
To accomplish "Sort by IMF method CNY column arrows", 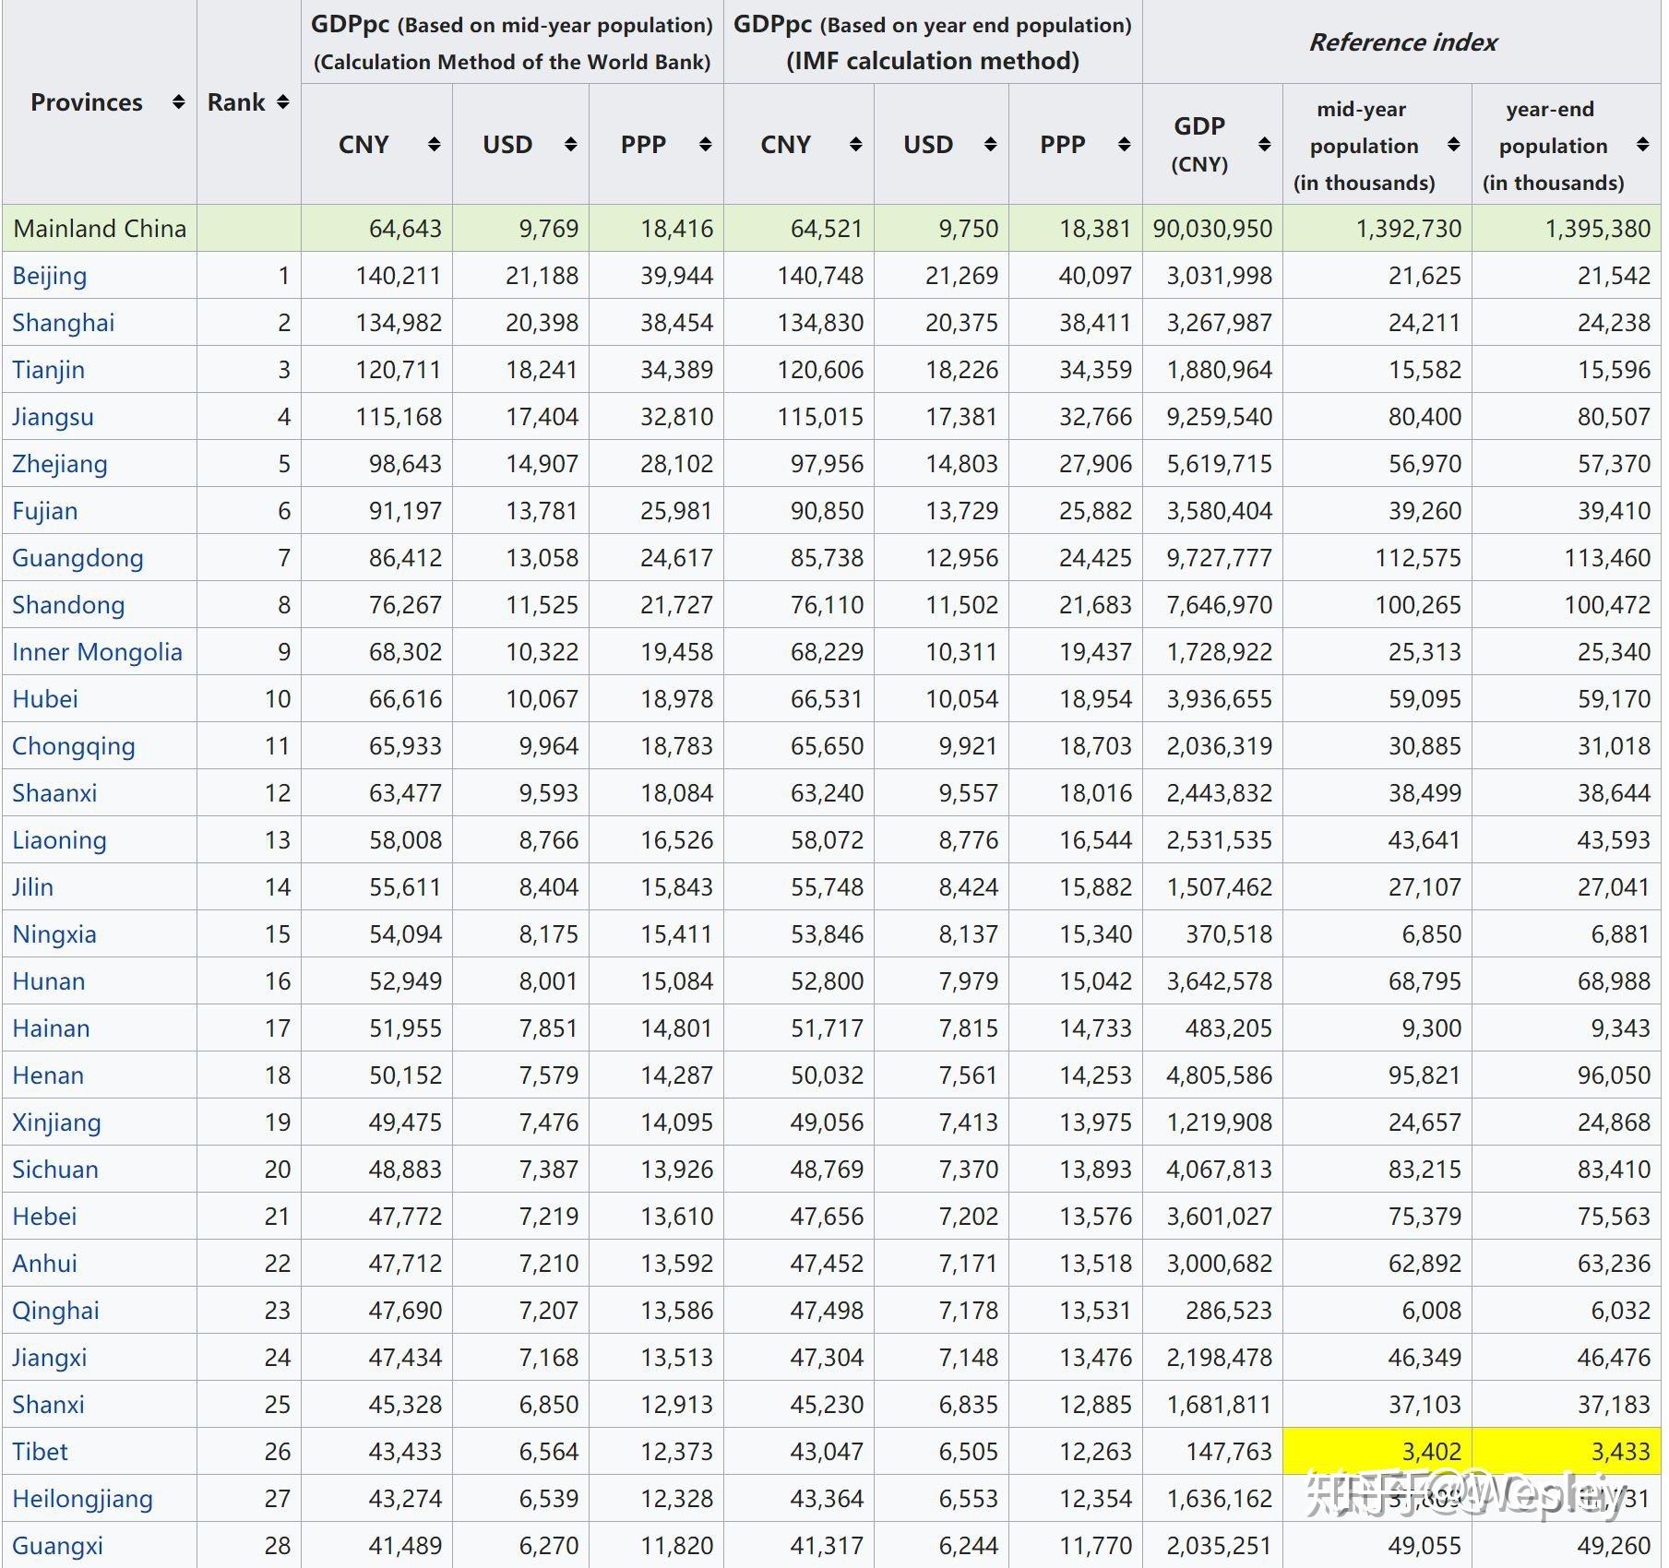I will click(x=855, y=144).
